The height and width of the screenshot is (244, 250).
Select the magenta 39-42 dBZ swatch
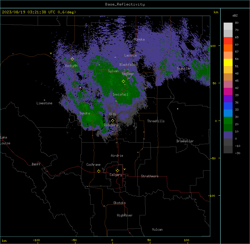coord(228,92)
